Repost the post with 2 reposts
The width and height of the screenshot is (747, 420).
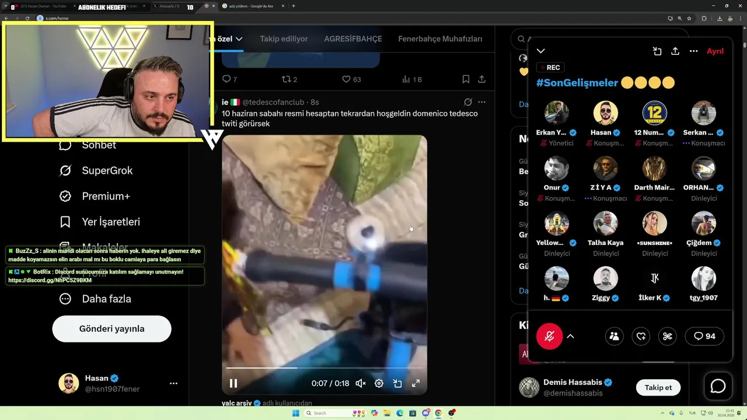pyautogui.click(x=289, y=79)
